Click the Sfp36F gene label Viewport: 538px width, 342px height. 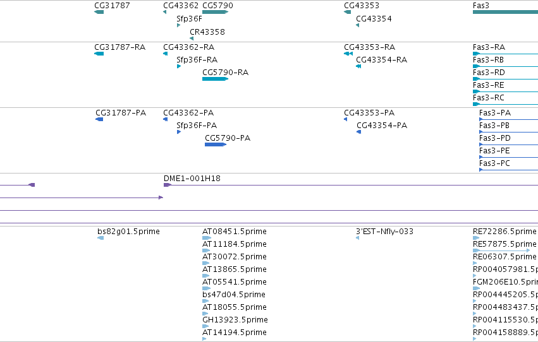coord(190,19)
